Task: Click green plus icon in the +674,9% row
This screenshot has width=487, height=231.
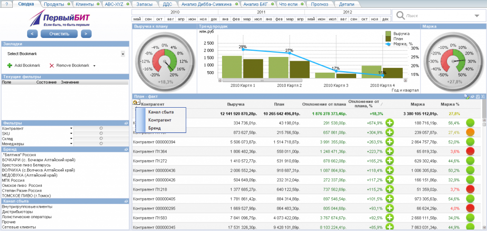Action: [390, 123]
